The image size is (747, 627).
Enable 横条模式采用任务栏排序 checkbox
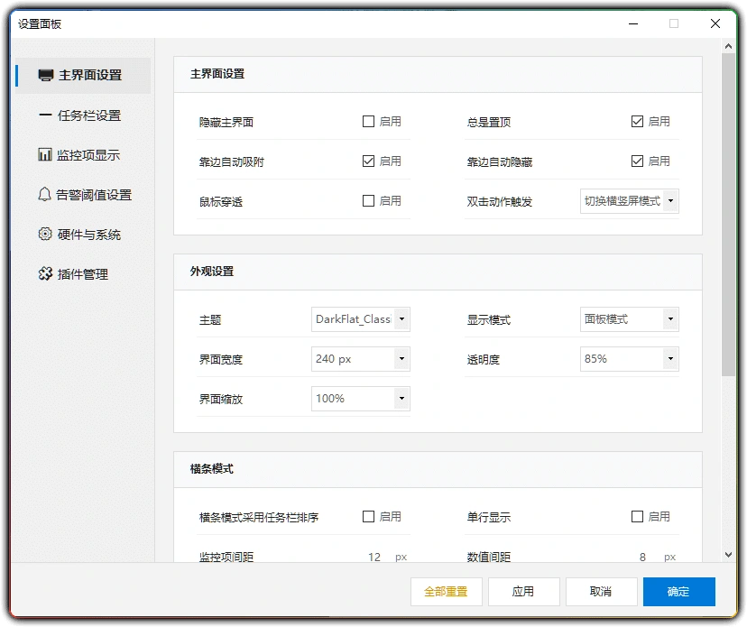(368, 516)
